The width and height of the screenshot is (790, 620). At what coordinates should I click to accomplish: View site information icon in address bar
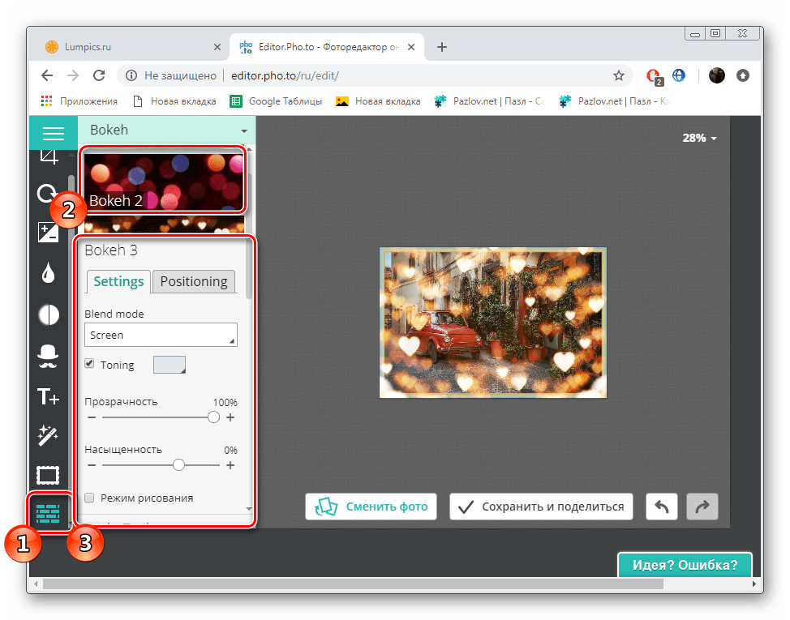(131, 75)
